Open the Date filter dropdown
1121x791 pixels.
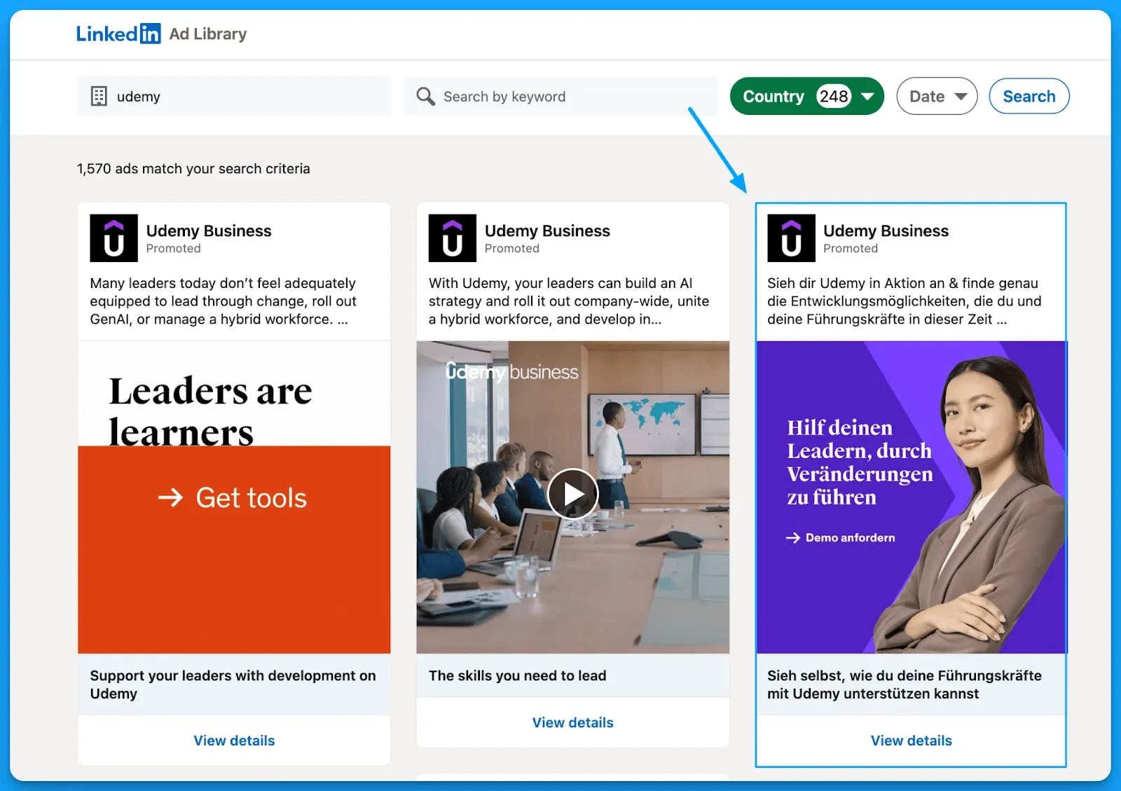tap(937, 97)
